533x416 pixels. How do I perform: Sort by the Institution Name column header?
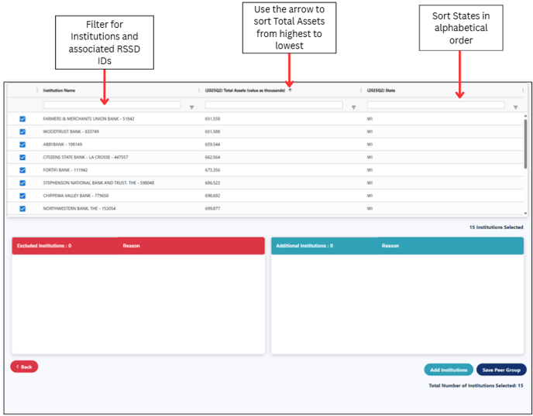pyautogui.click(x=60, y=90)
